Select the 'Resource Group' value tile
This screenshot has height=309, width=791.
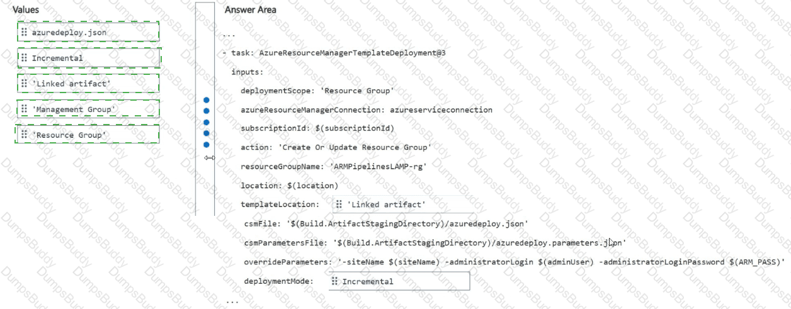click(x=87, y=135)
